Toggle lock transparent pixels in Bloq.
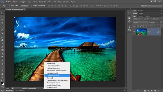 [138, 26]
